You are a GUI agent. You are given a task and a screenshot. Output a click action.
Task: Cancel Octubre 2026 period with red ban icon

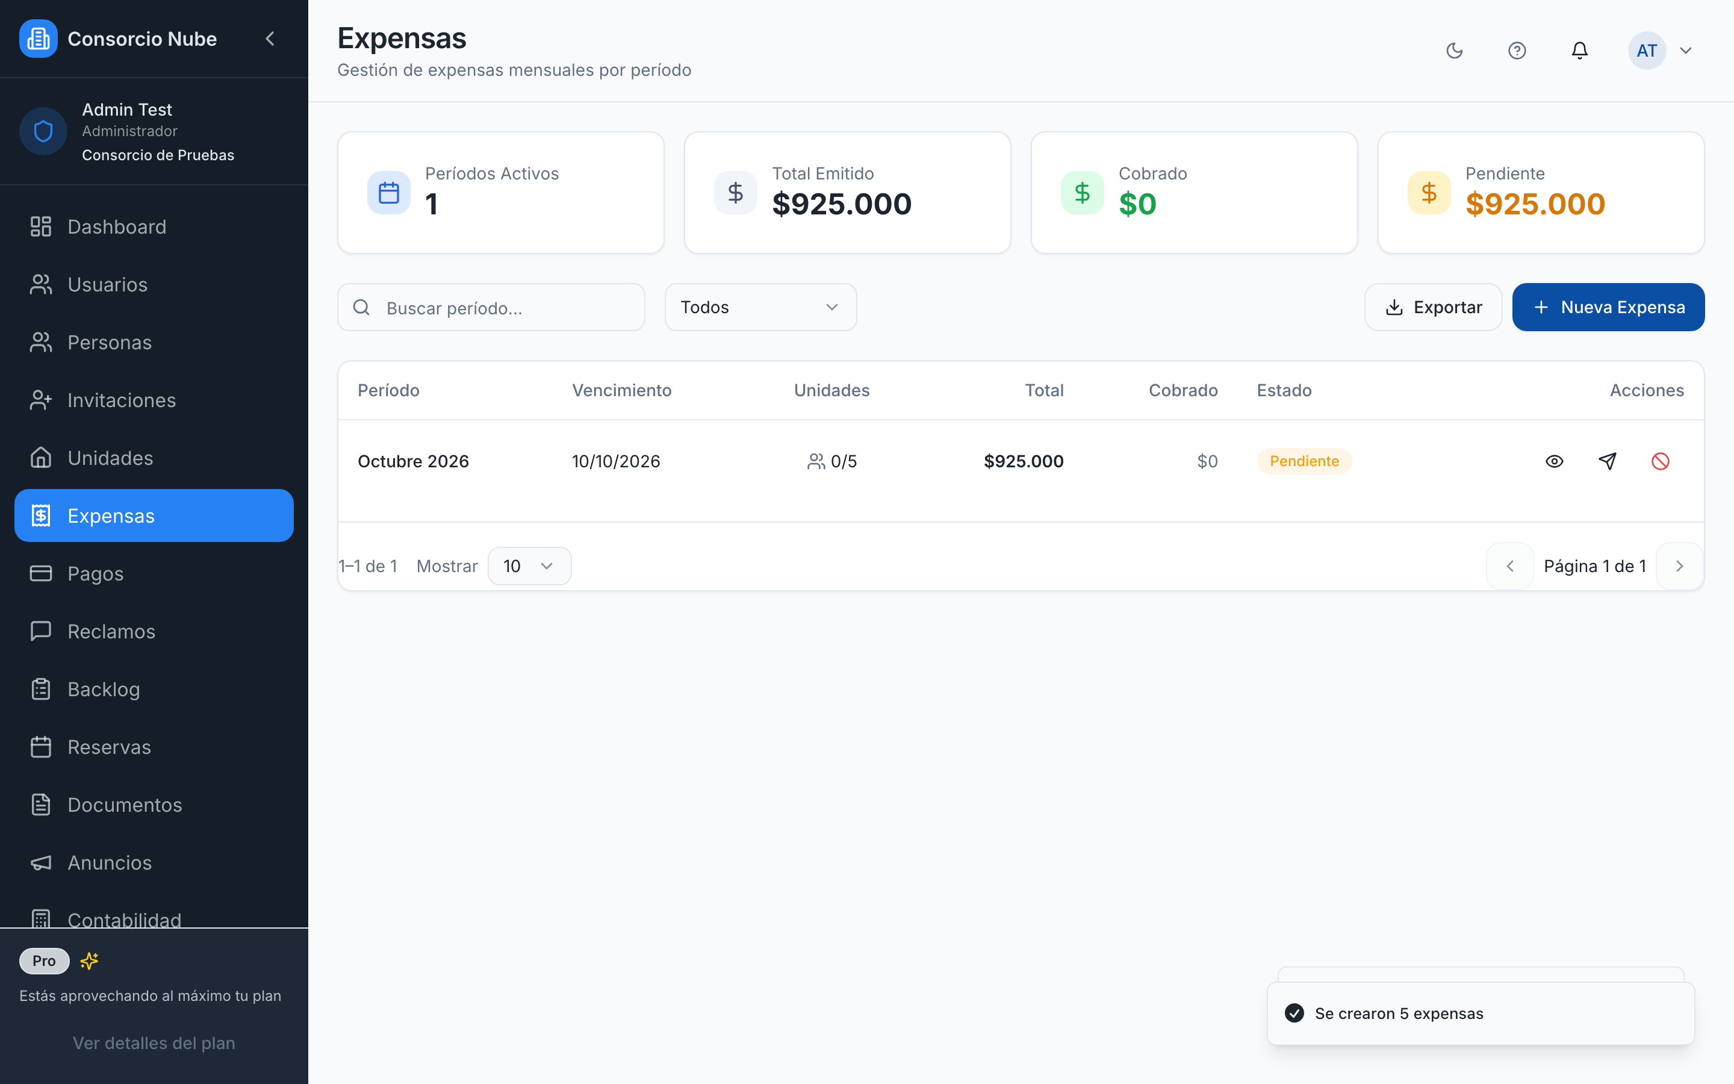(x=1660, y=461)
